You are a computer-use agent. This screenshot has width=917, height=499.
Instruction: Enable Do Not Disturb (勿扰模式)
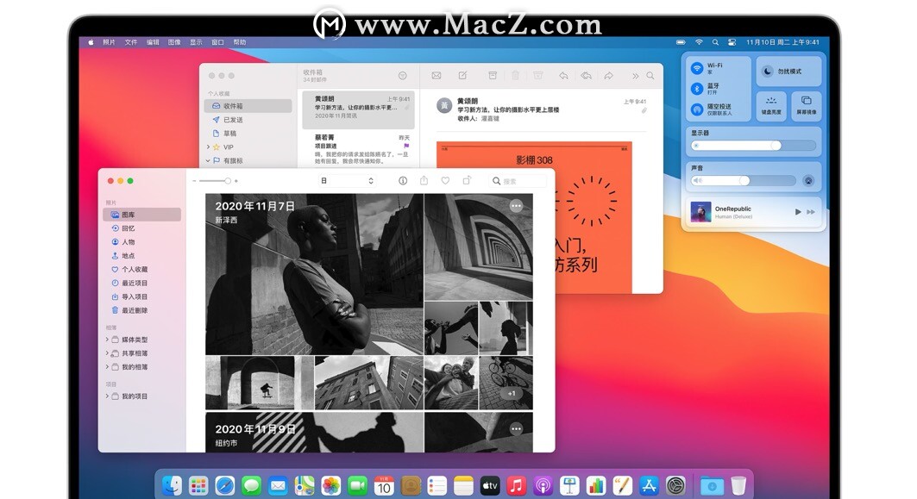pyautogui.click(x=788, y=72)
